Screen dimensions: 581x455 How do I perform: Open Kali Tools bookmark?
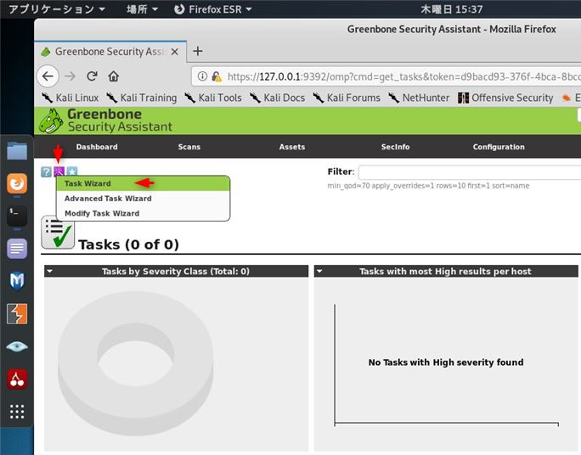coord(213,98)
